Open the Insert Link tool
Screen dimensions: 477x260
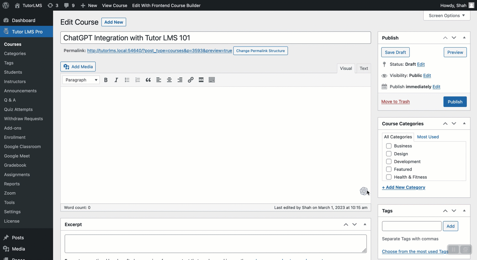(190, 80)
